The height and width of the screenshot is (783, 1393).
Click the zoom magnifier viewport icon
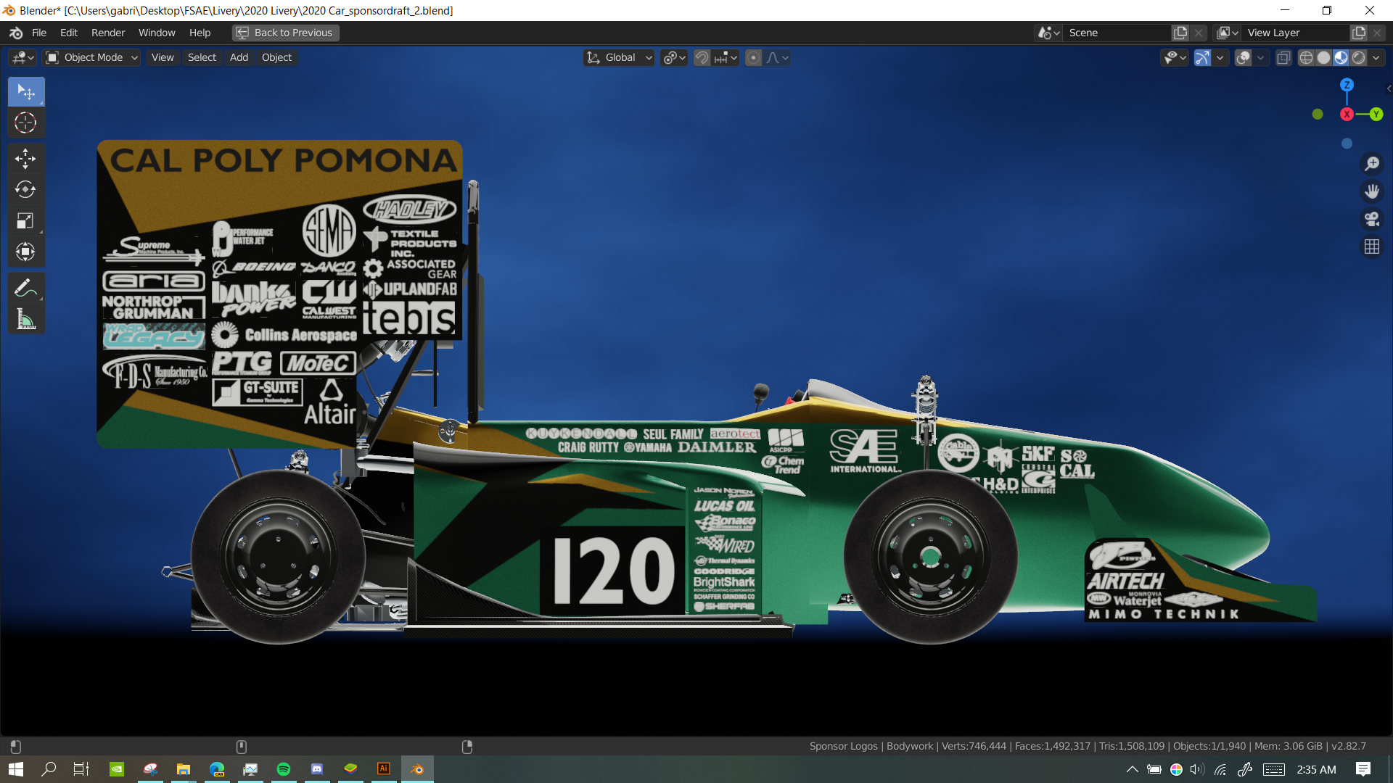coord(1372,164)
